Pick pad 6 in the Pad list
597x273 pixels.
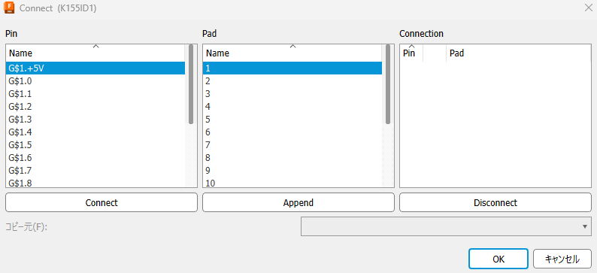coord(292,132)
